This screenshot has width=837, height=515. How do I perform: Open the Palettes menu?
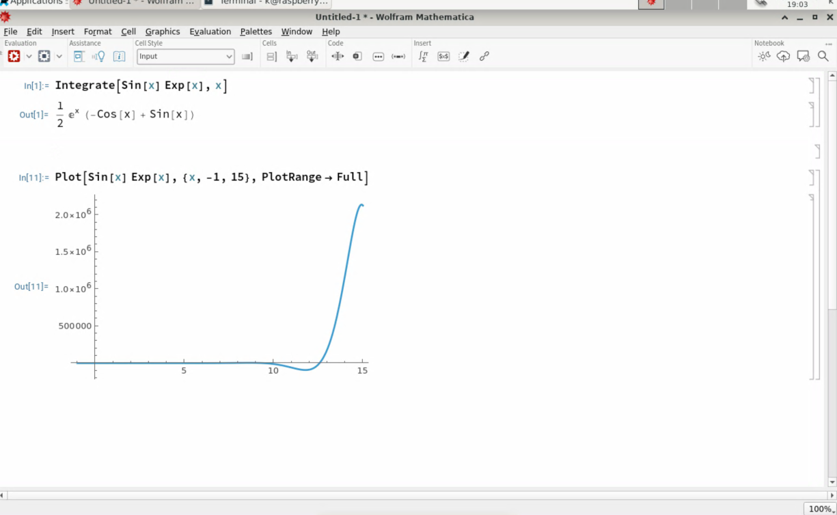256,31
